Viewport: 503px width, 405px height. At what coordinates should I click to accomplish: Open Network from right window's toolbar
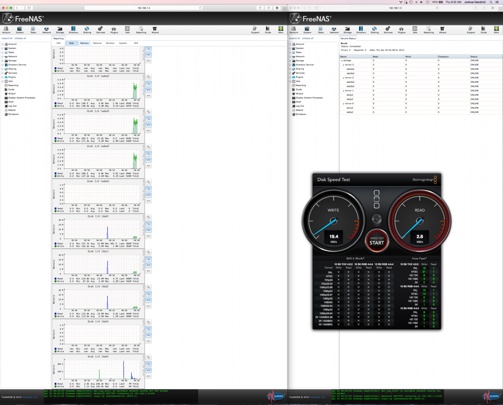[334, 30]
